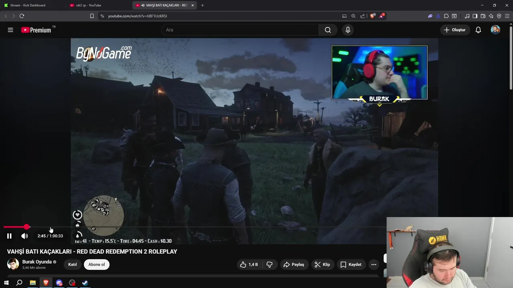Open Brave Wallet icon

tap(483, 16)
